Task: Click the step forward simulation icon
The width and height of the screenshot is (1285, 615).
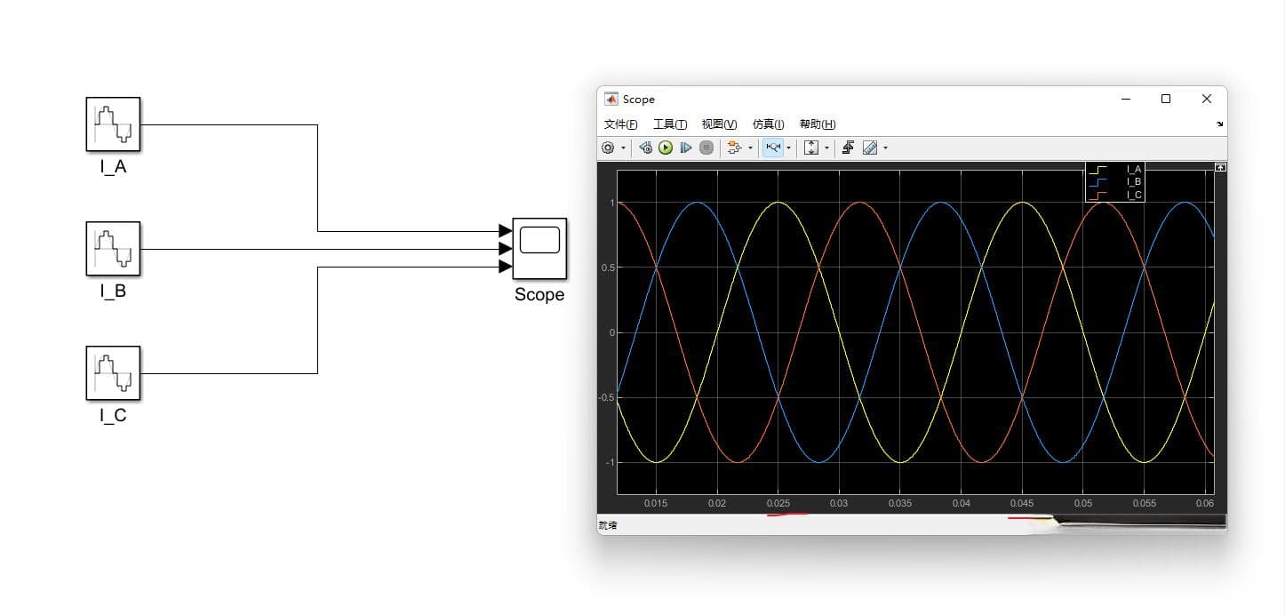Action: click(686, 148)
